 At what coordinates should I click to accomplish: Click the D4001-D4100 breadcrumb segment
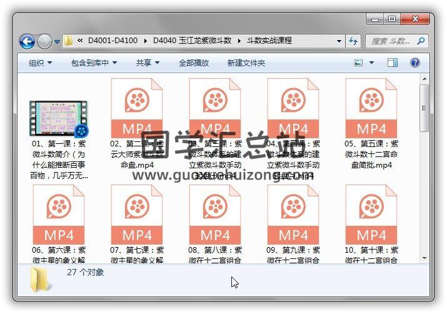tap(114, 41)
